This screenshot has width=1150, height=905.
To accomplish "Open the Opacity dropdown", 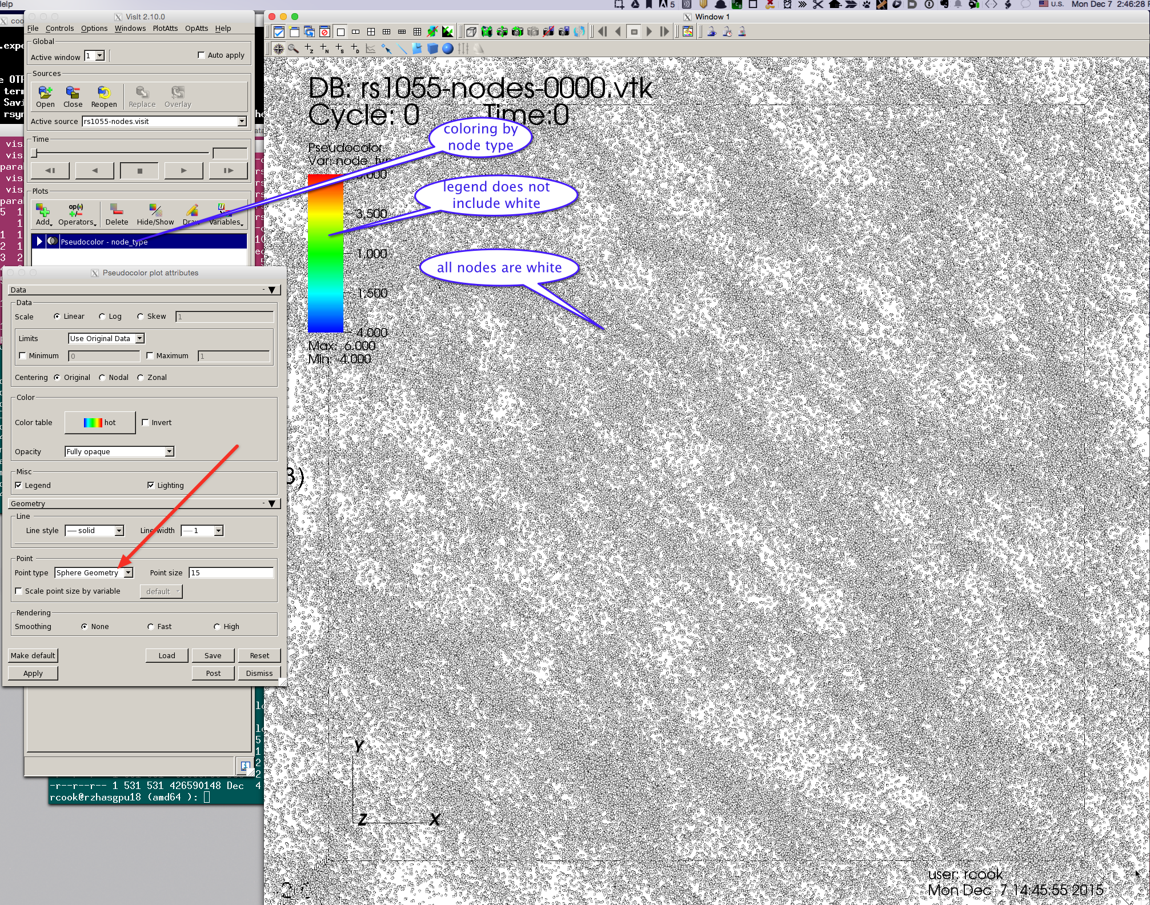I will (x=119, y=452).
